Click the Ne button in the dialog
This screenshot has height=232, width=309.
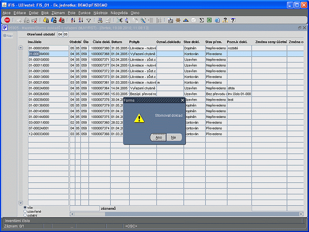click(173, 138)
